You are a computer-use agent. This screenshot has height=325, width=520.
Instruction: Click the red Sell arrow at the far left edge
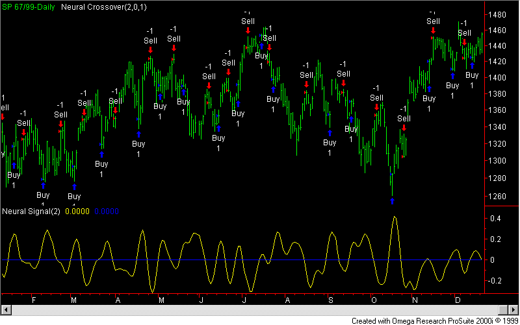tap(3, 117)
